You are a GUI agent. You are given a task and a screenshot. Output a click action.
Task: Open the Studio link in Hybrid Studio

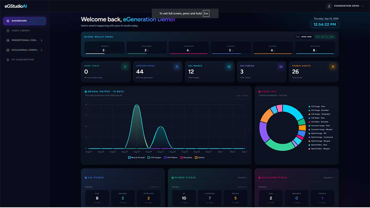pos(243,178)
